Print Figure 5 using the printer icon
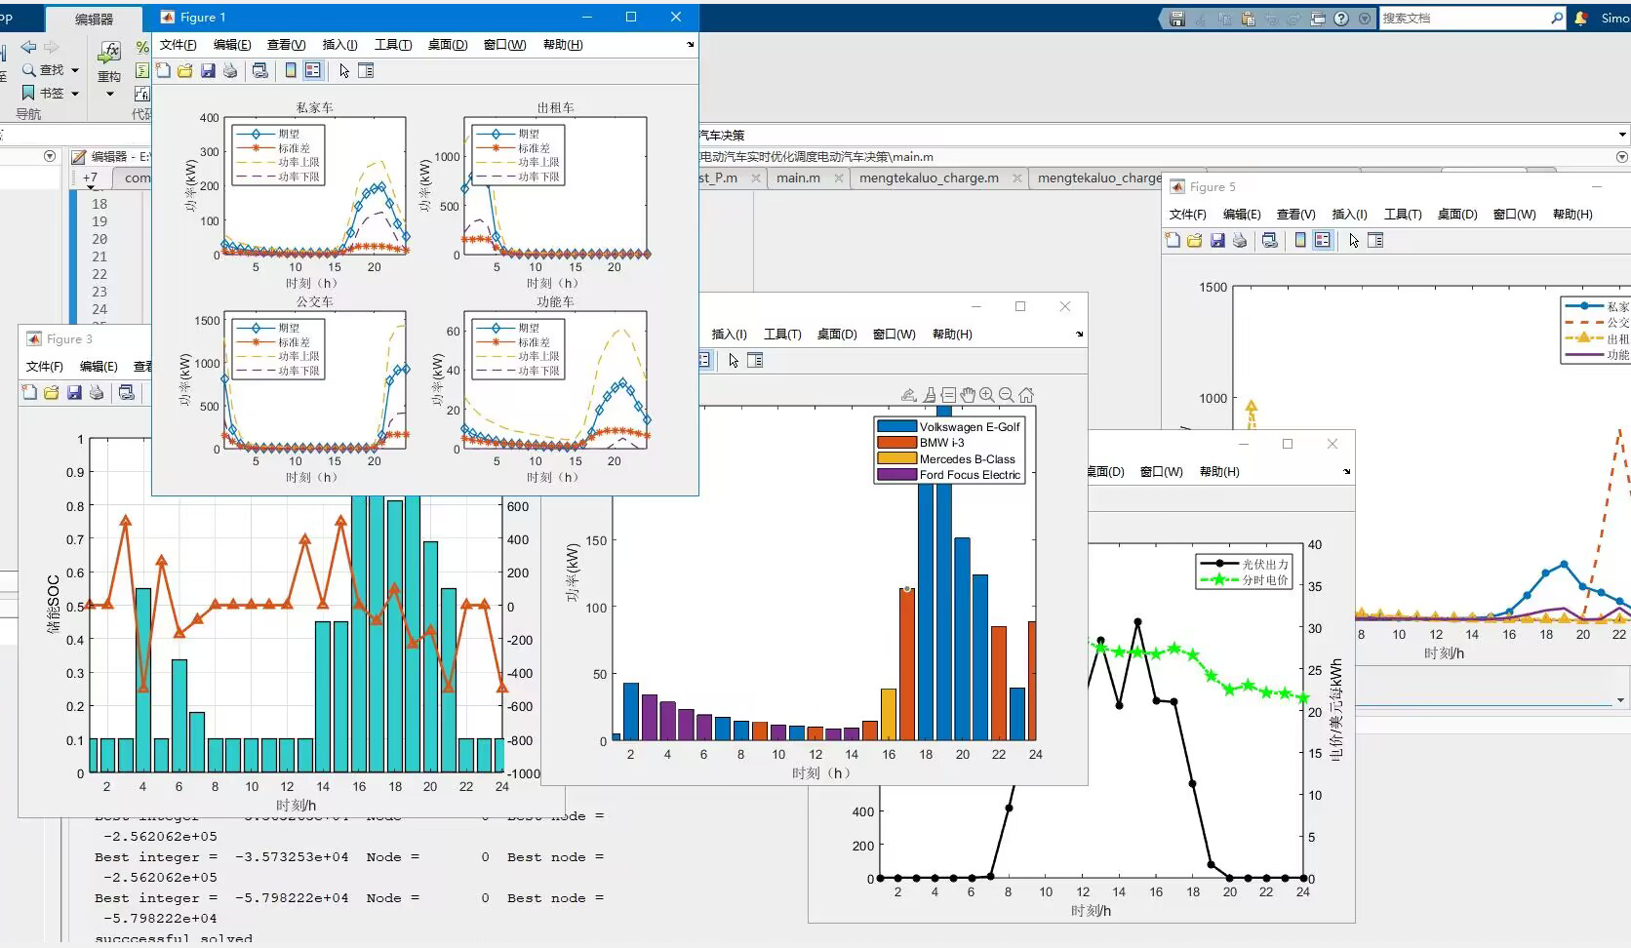This screenshot has width=1631, height=948. pyautogui.click(x=1240, y=240)
